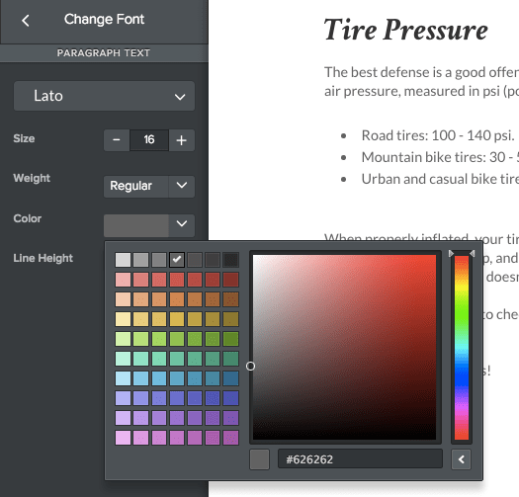
Task: Pick the lightest gray swatch in top row
Action: (x=123, y=260)
